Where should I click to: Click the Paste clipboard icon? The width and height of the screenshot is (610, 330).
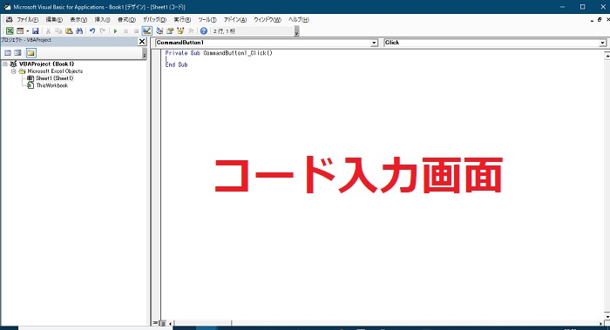point(69,30)
